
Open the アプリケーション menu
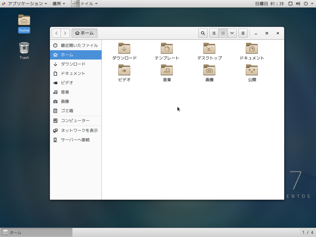[24, 4]
